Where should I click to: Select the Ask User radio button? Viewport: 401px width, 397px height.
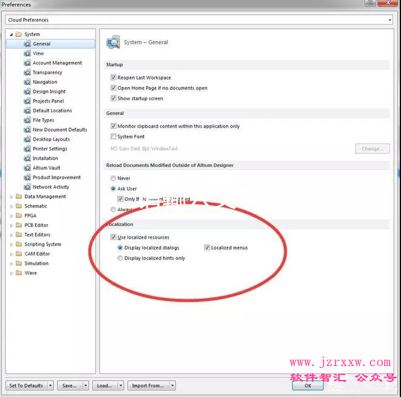[x=113, y=189]
